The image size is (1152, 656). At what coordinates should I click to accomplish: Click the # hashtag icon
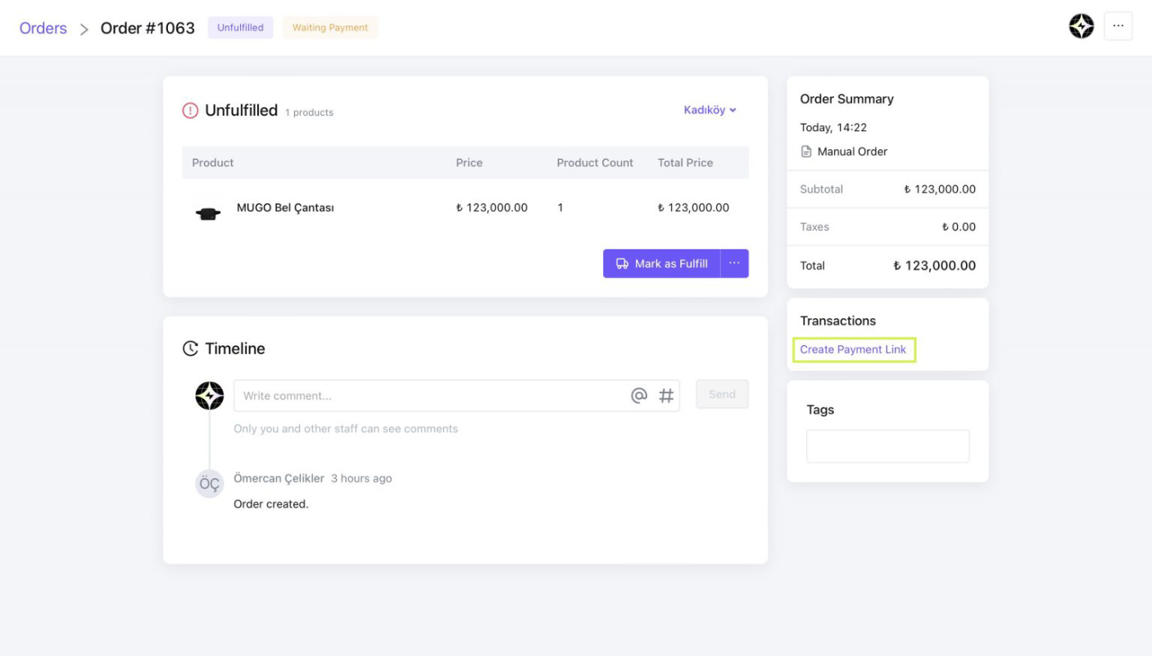tap(666, 395)
